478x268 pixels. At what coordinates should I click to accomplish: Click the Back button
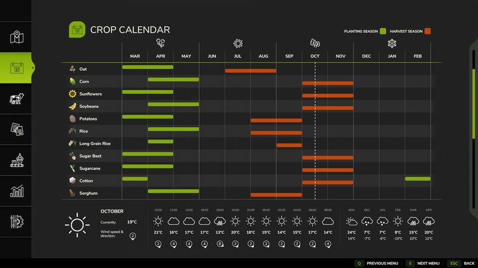[x=469, y=263]
